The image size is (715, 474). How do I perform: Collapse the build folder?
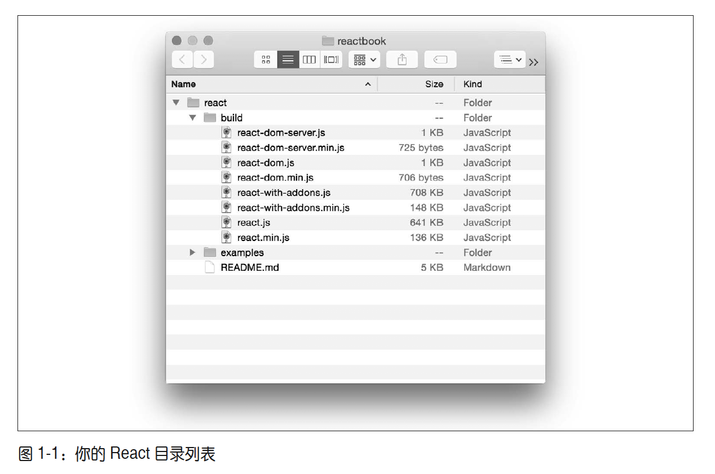(192, 118)
